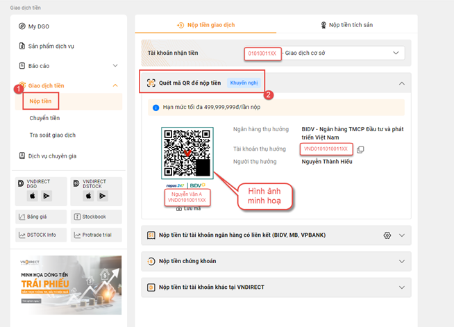The image size is (454, 327).
Task: Click the linked bank deposit section icon
Action: click(x=151, y=235)
